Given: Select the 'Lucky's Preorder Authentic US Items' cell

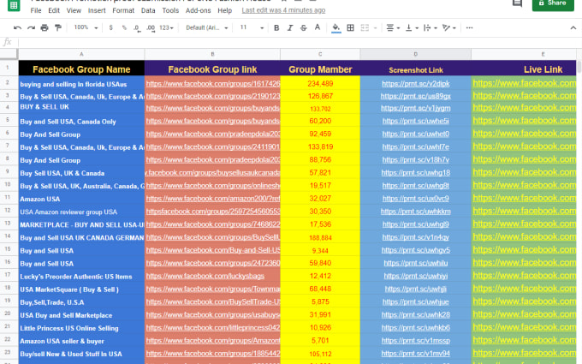Looking at the screenshot, I should coord(81,277).
